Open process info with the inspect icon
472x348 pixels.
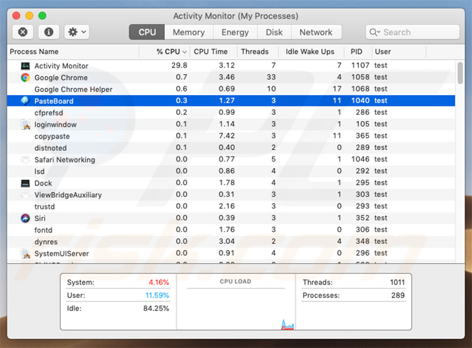click(x=49, y=32)
